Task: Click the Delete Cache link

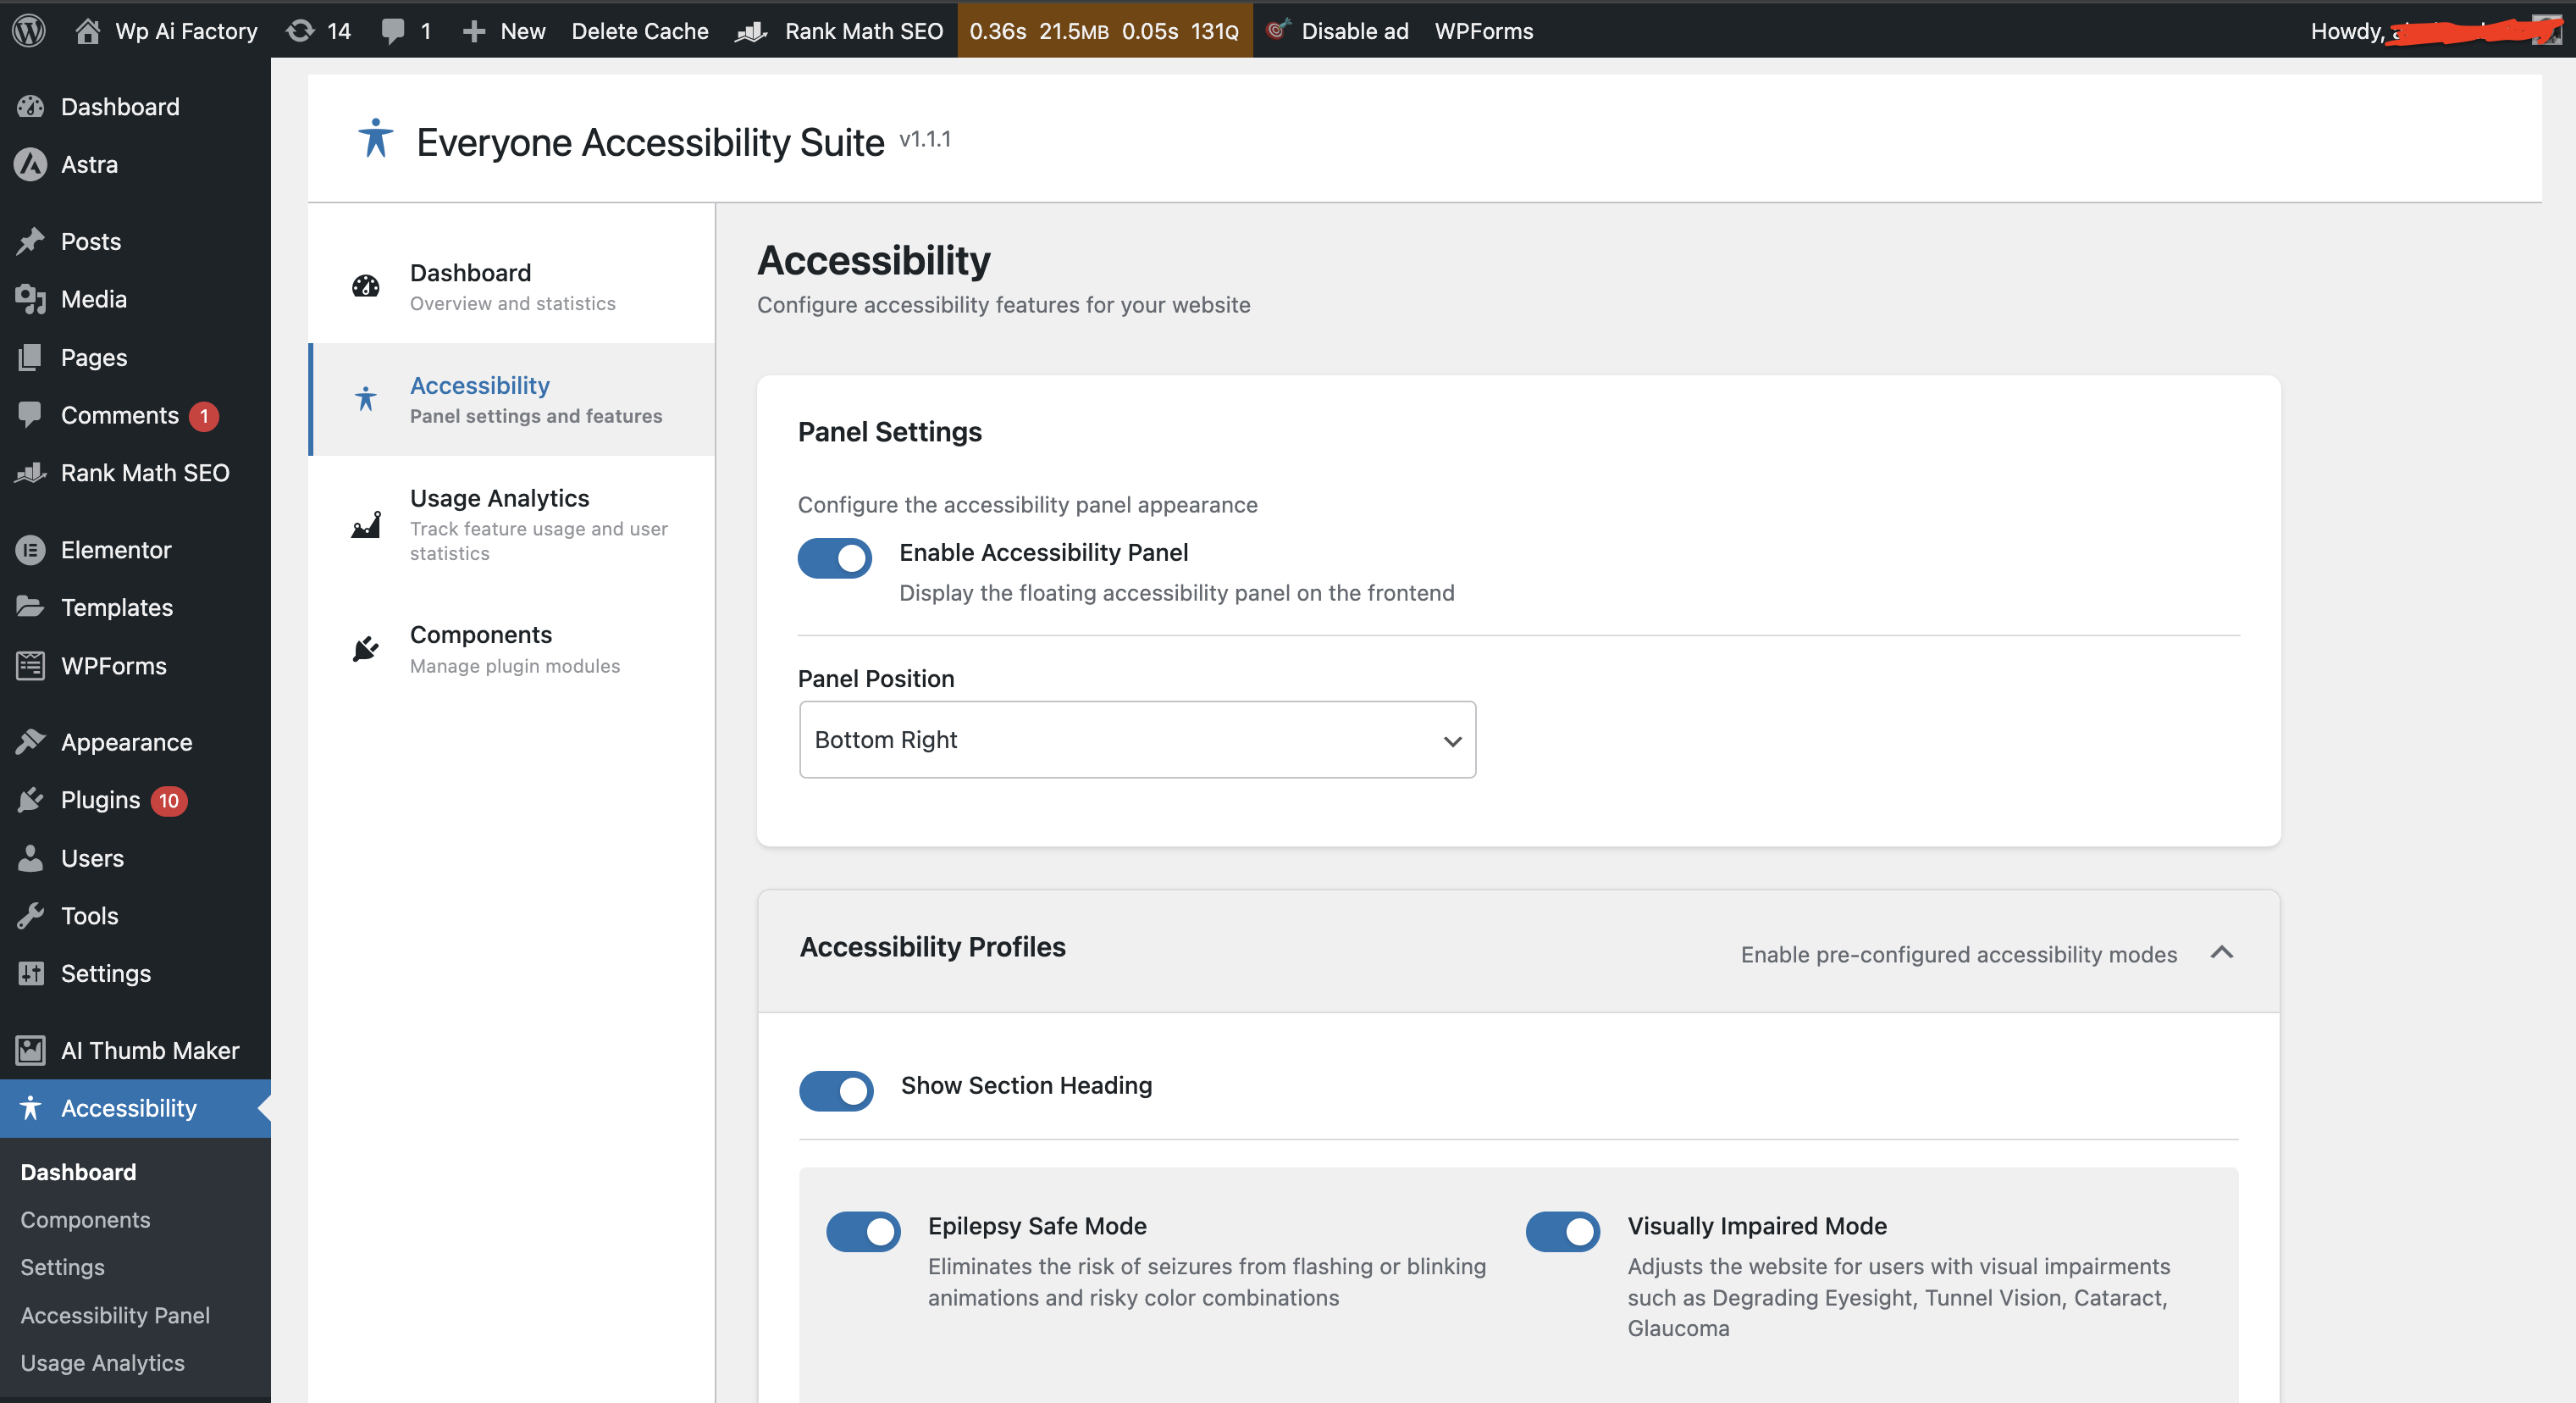Action: click(639, 30)
